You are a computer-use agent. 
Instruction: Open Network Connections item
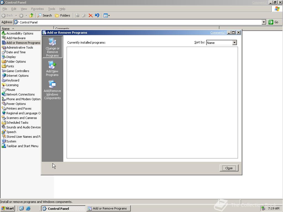[x=18, y=94]
